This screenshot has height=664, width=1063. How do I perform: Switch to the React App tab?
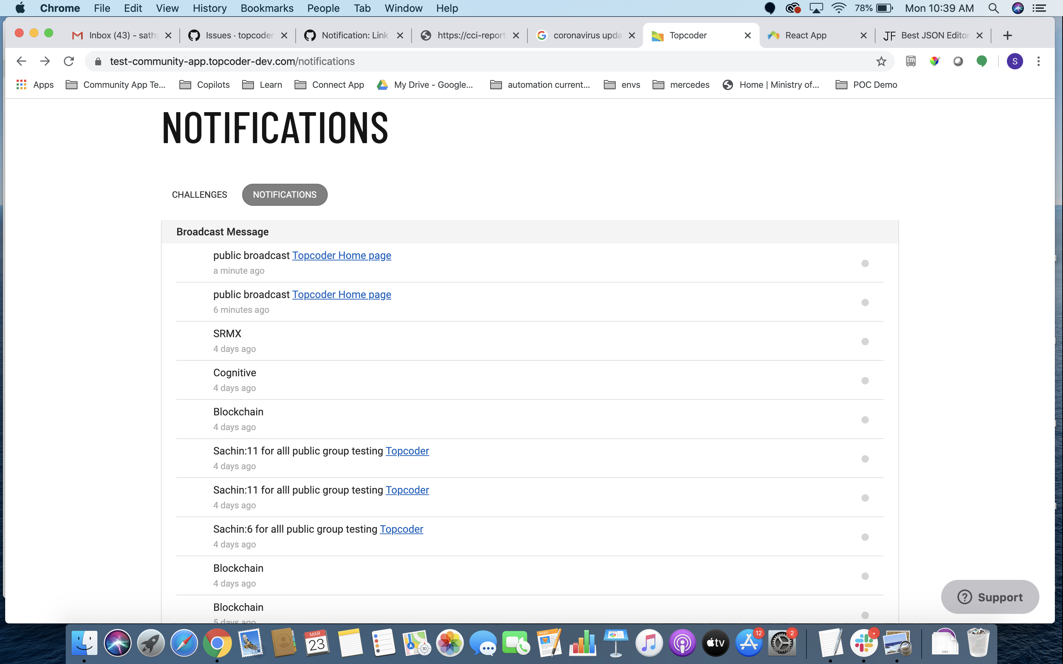(x=817, y=35)
